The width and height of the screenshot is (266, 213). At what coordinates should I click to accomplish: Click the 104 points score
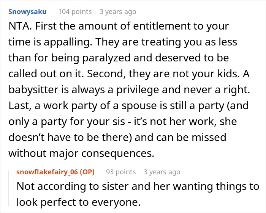pyautogui.click(x=75, y=12)
